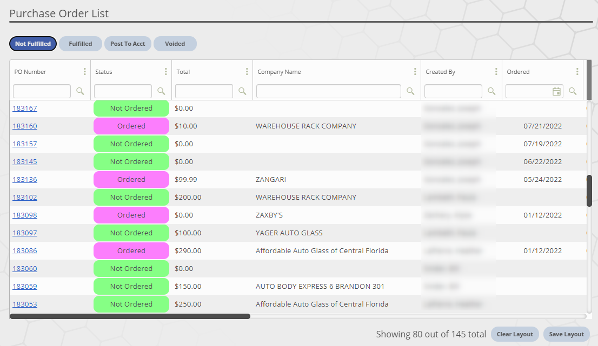
Task: Open Status column options menu
Action: [x=165, y=72]
